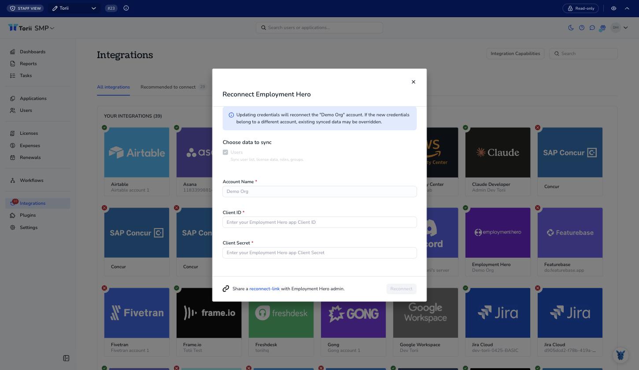Click Fivetran card red error status icon
Image resolution: width=639 pixels, height=370 pixels.
pyautogui.click(x=104, y=288)
